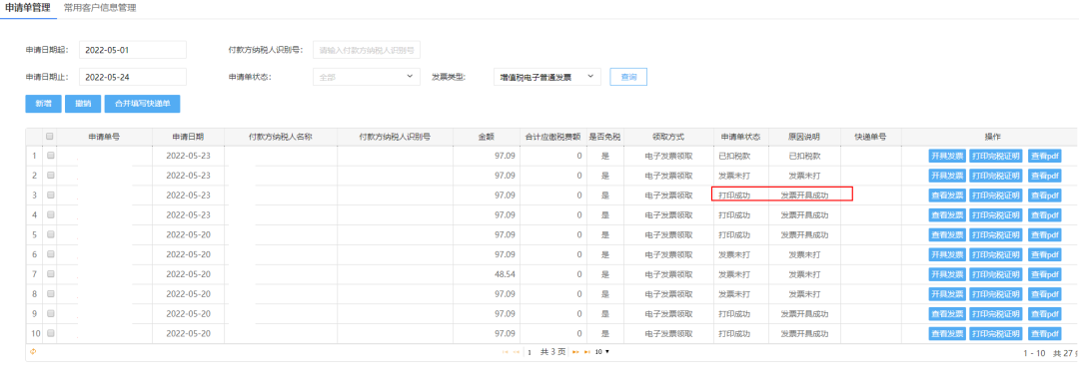Image resolution: width=1079 pixels, height=389 pixels.
Task: Click 开具发票 on row 7
Action: pos(947,274)
